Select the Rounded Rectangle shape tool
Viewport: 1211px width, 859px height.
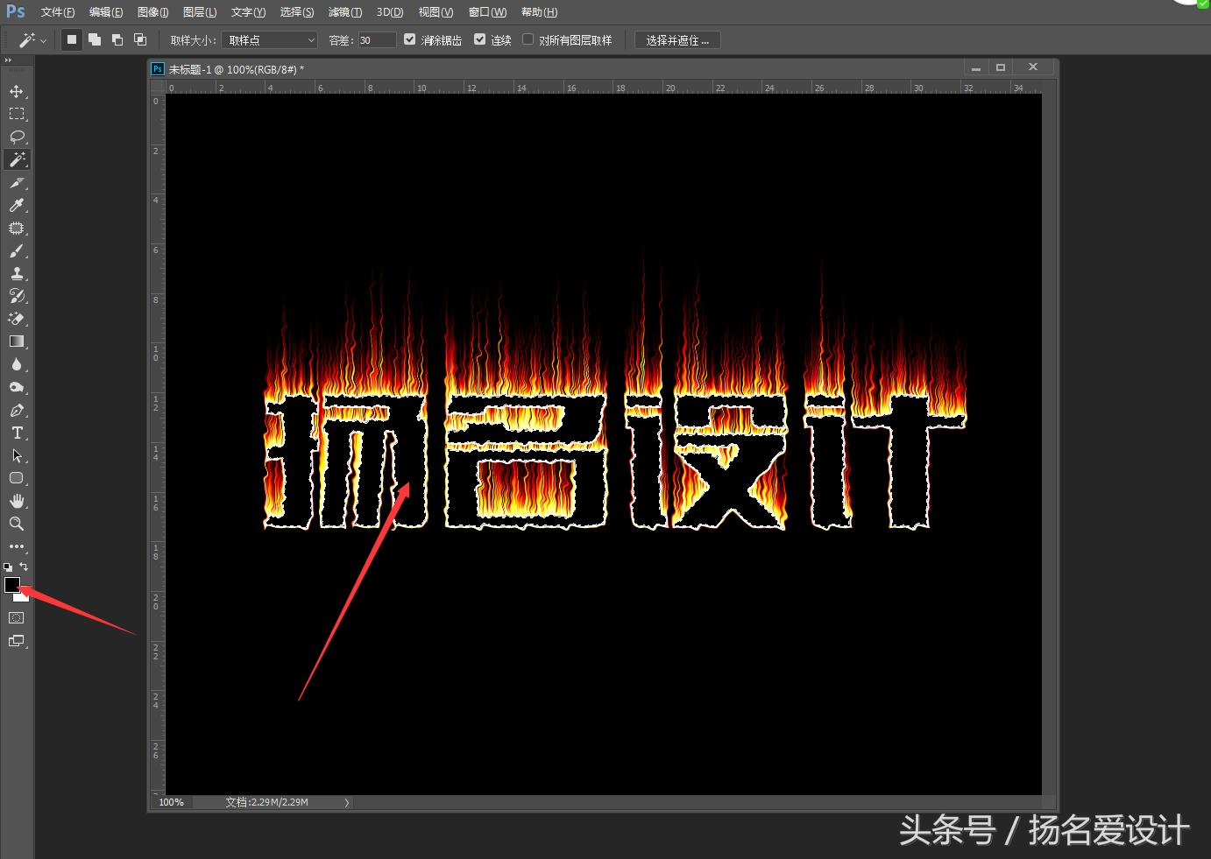tap(17, 478)
